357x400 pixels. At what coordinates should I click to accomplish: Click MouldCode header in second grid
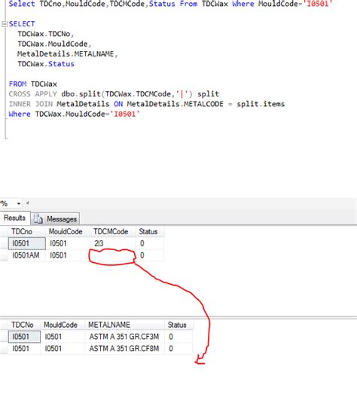tap(63, 325)
